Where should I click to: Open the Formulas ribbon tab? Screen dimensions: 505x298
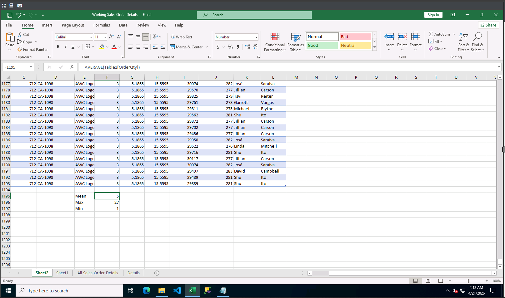pyautogui.click(x=102, y=25)
